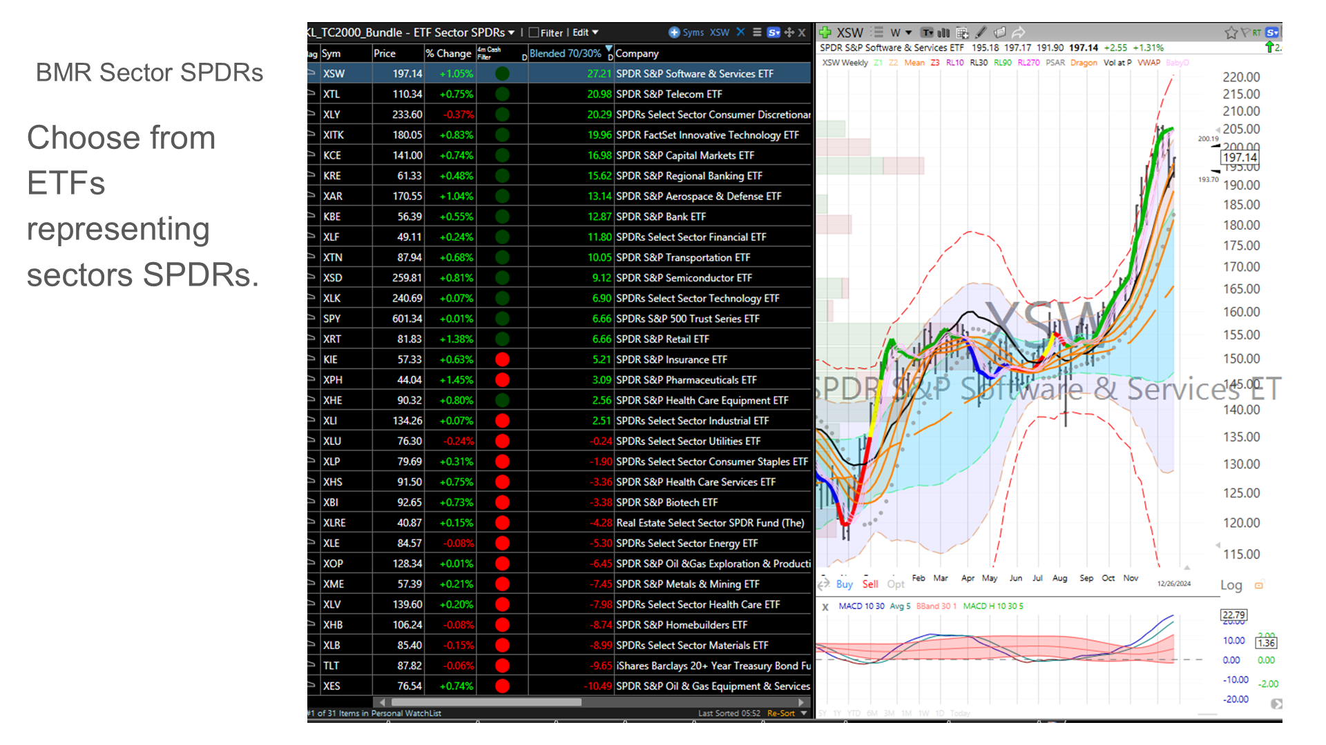Image resolution: width=1326 pixels, height=745 pixels.
Task: Switch to the 1D time range tab
Action: point(939,713)
